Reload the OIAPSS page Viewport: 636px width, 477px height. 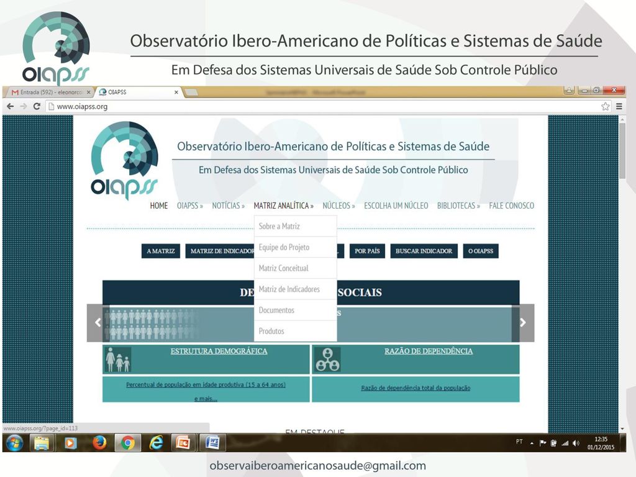point(37,106)
